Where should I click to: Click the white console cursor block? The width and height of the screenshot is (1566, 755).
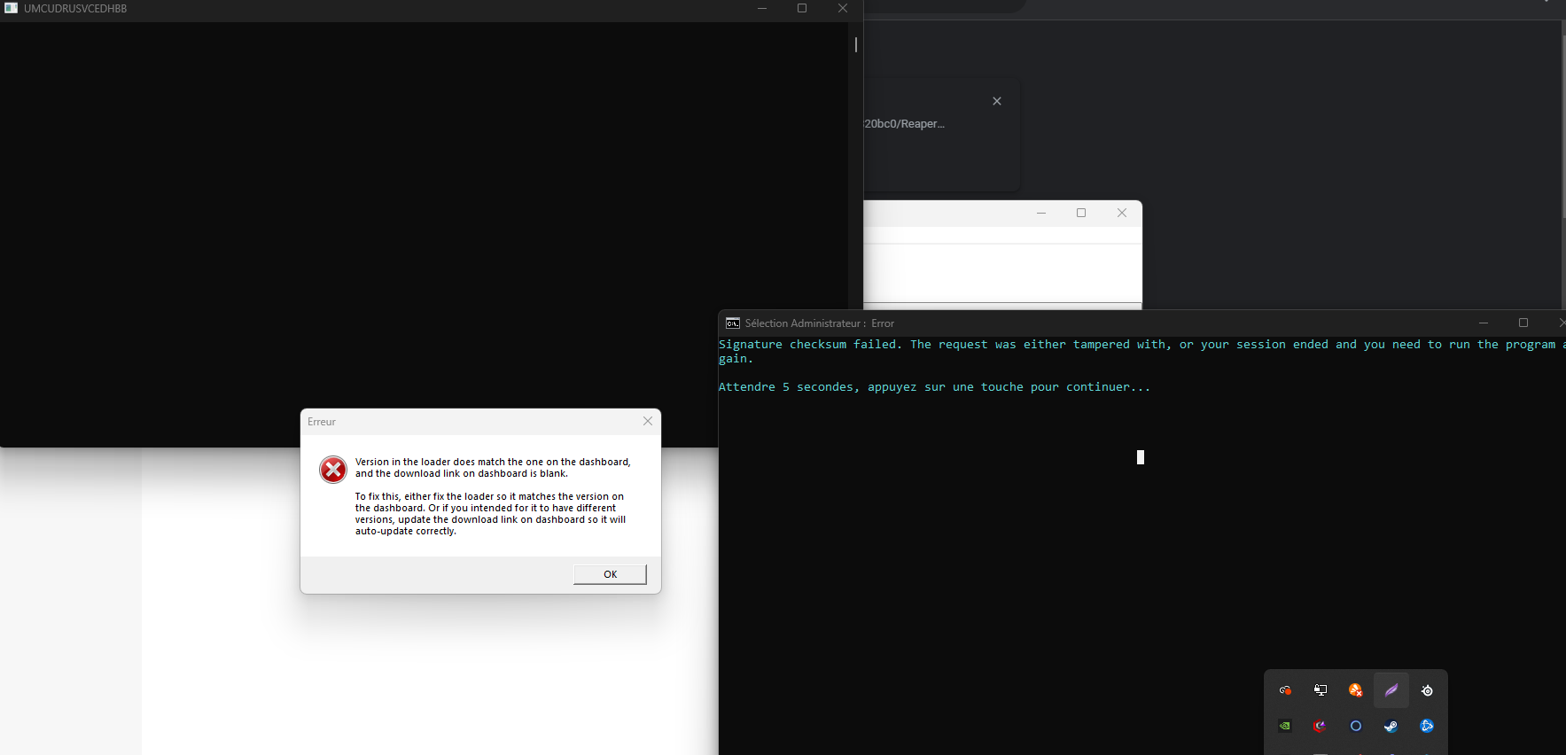[x=1141, y=457]
